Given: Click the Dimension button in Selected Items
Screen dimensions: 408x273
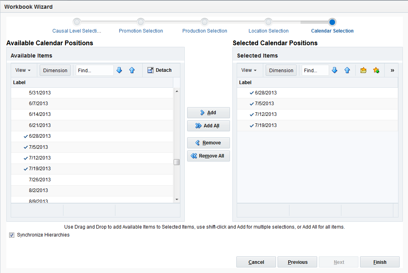Looking at the screenshot, I should (x=281, y=70).
